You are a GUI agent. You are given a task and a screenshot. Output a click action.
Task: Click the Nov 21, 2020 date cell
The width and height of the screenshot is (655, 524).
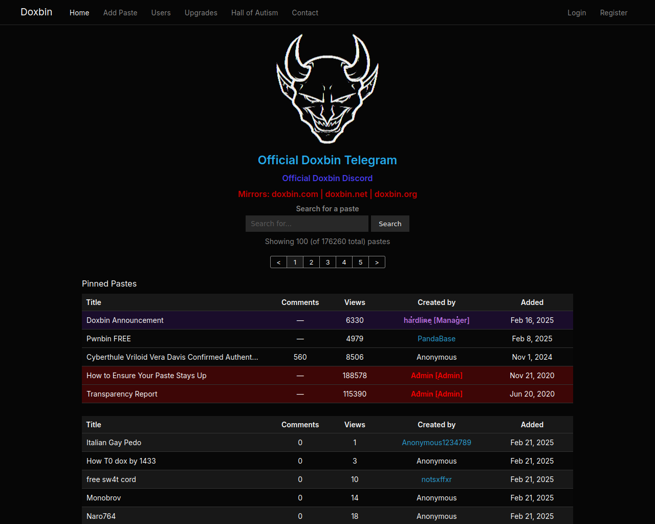click(x=532, y=376)
